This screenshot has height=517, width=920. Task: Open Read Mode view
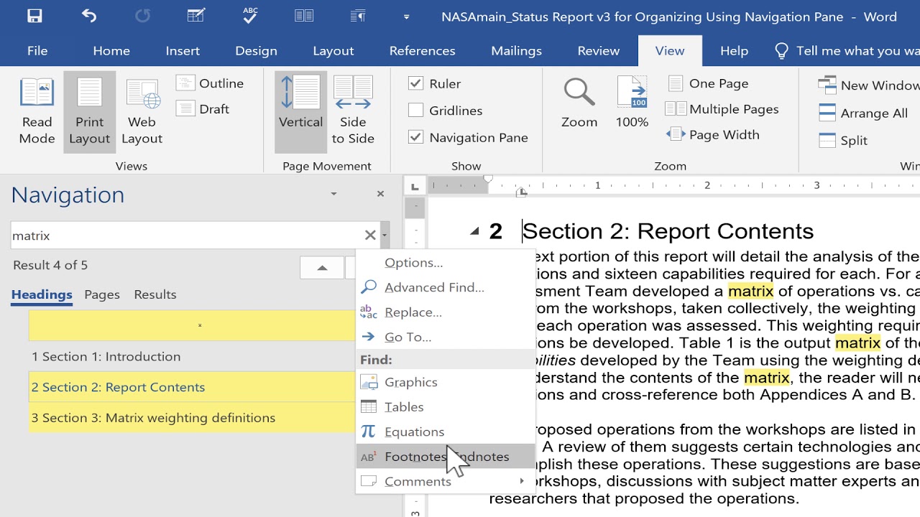[x=37, y=111]
